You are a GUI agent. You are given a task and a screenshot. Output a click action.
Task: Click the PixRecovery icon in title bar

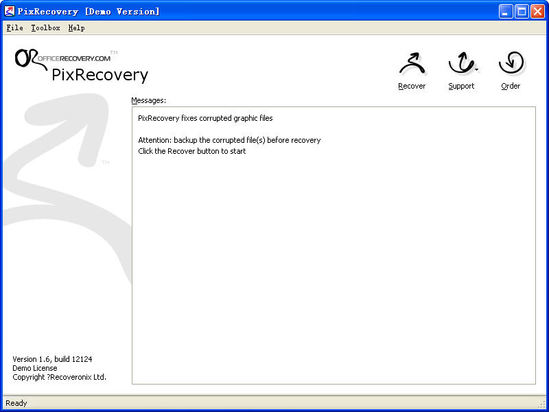click(10, 12)
